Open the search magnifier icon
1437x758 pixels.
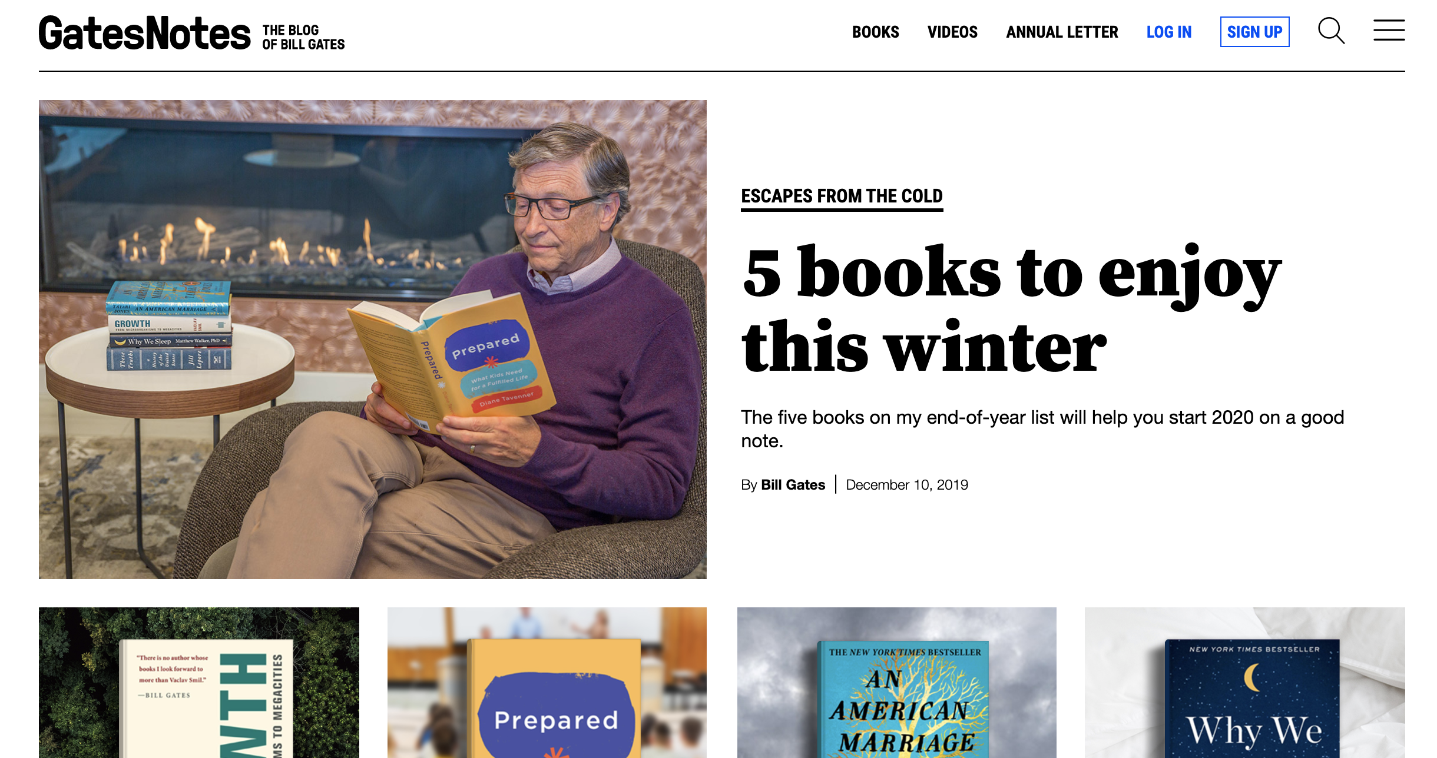tap(1331, 31)
